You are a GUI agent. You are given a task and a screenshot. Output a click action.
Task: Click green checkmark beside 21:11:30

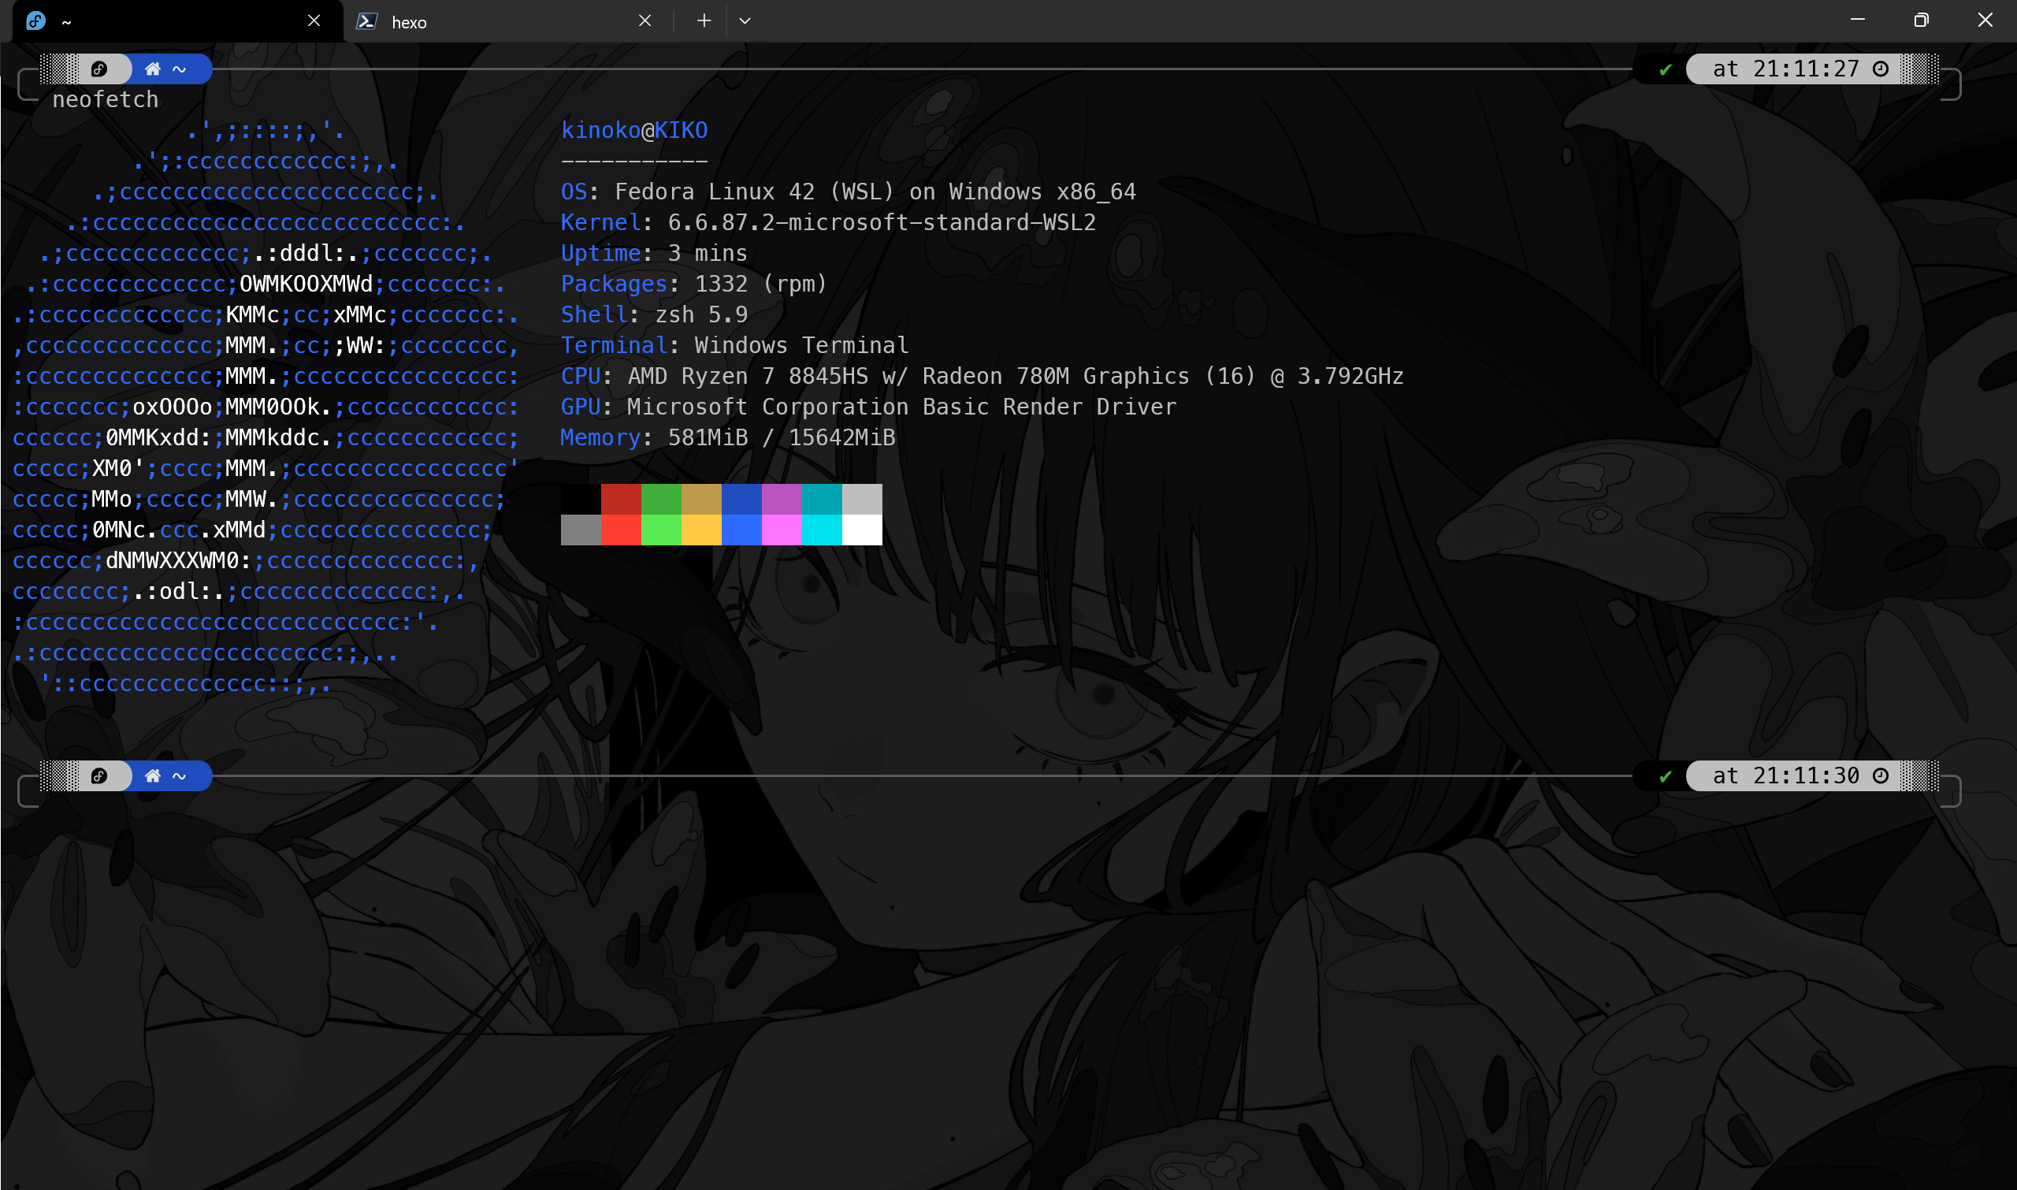tap(1665, 776)
